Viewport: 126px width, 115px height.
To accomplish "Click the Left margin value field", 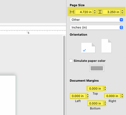I will coord(78,96).
